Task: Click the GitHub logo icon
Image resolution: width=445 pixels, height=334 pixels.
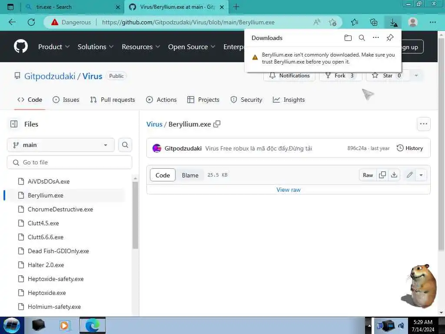Action: click(x=21, y=47)
